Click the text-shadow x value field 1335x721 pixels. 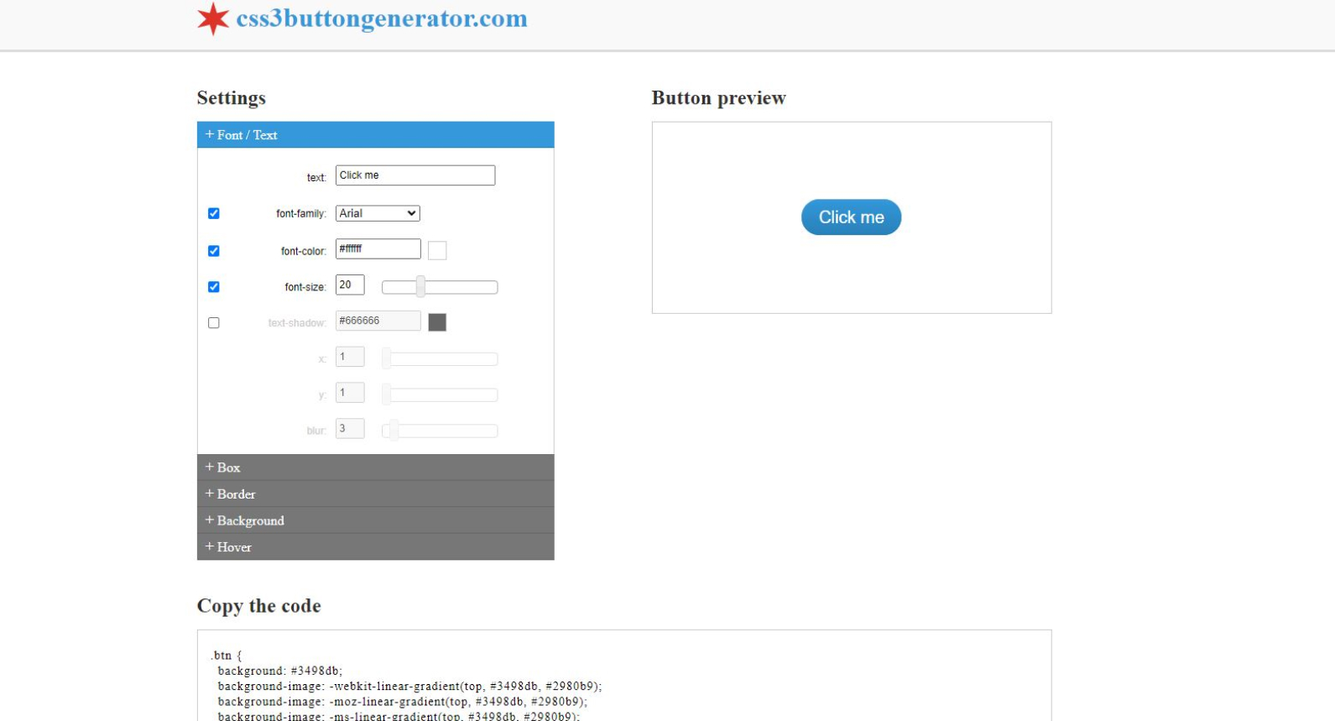click(350, 357)
